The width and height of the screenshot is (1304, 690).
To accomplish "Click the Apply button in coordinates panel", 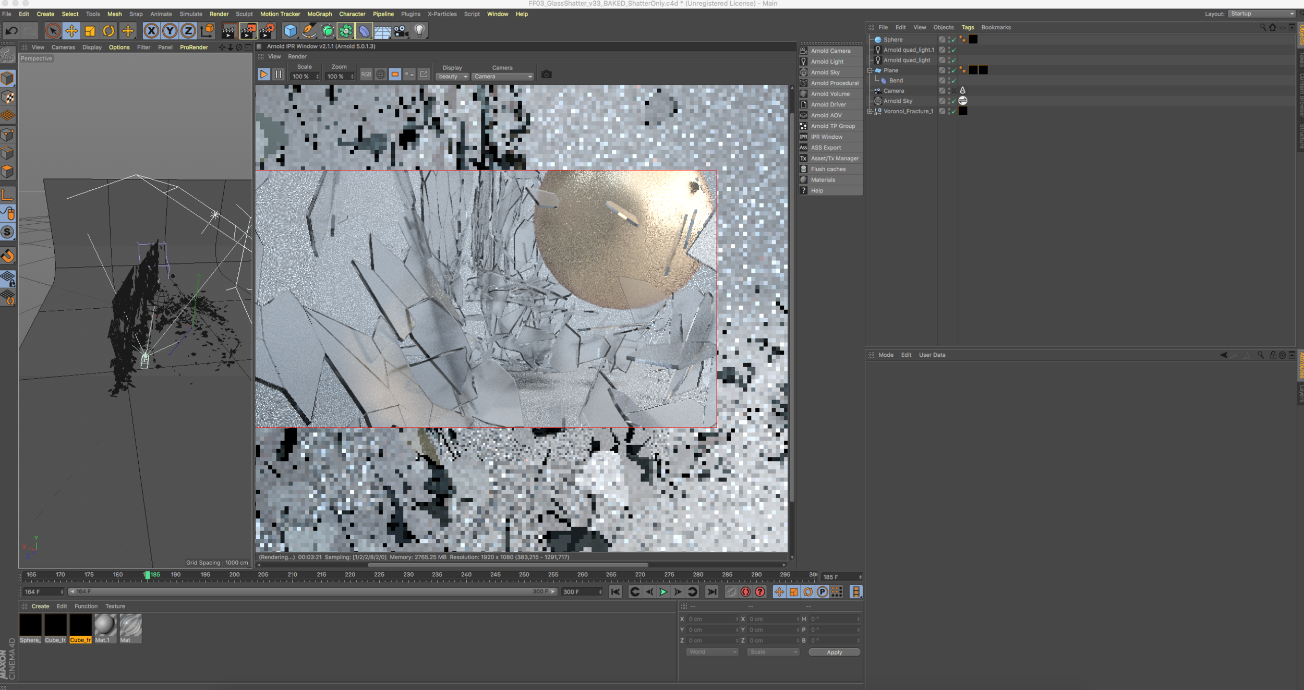I will pos(834,652).
